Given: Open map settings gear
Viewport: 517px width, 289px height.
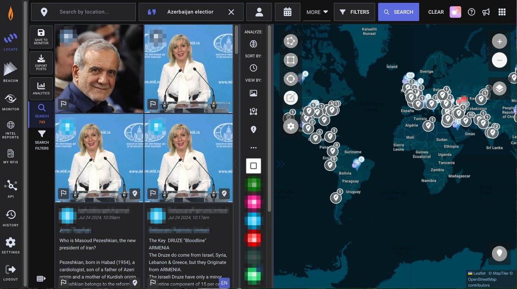Looking at the screenshot, I should point(291,126).
